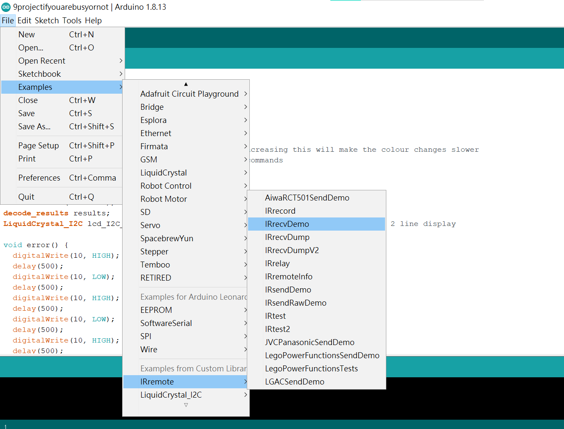The image size is (564, 429).
Task: Expand the EEPROM examples submenu
Action: 186,310
